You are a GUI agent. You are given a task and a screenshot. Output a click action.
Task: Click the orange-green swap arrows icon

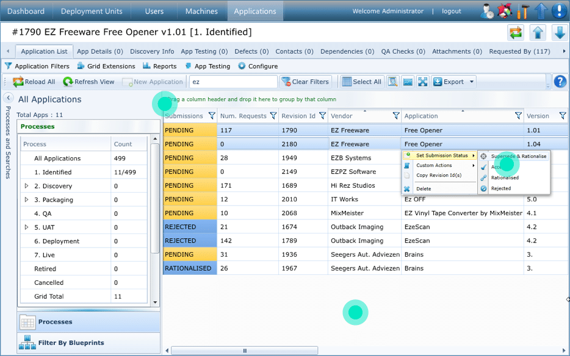coord(516,33)
